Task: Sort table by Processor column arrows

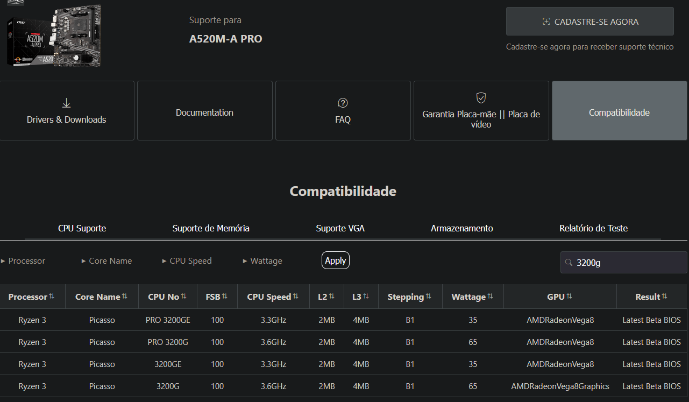Action: coord(52,297)
